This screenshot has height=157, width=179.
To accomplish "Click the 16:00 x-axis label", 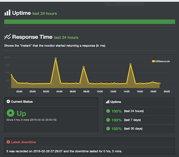I will pos(140,91).
